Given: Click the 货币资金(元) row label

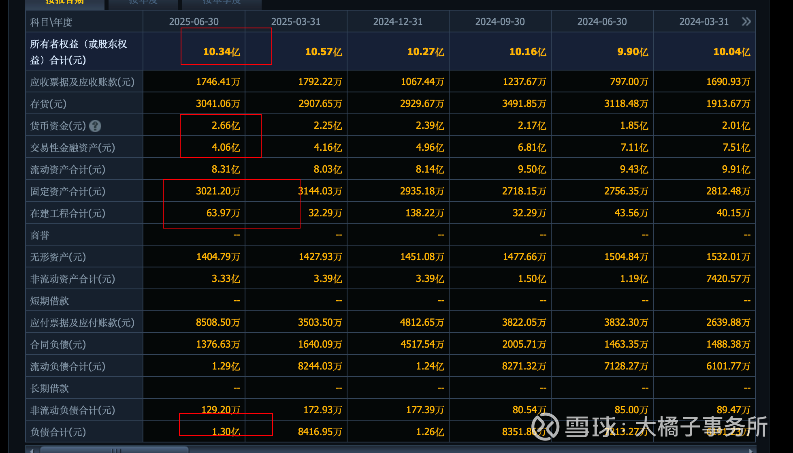Looking at the screenshot, I should pyautogui.click(x=58, y=126).
